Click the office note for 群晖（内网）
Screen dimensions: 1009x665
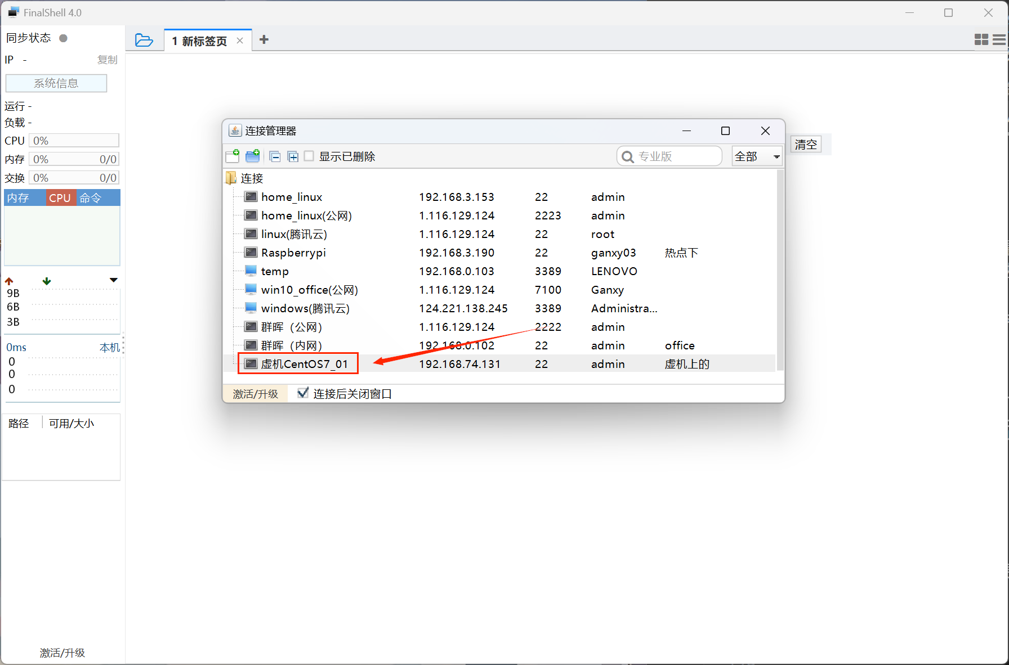(680, 345)
